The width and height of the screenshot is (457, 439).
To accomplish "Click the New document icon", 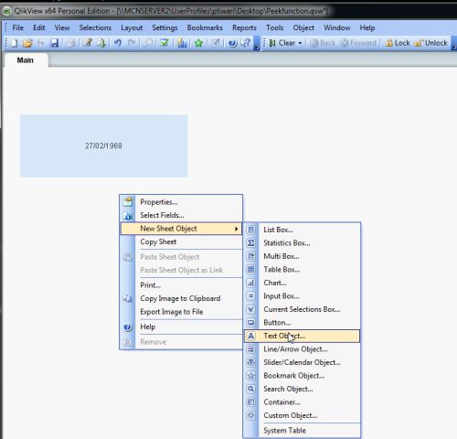I will click(14, 43).
